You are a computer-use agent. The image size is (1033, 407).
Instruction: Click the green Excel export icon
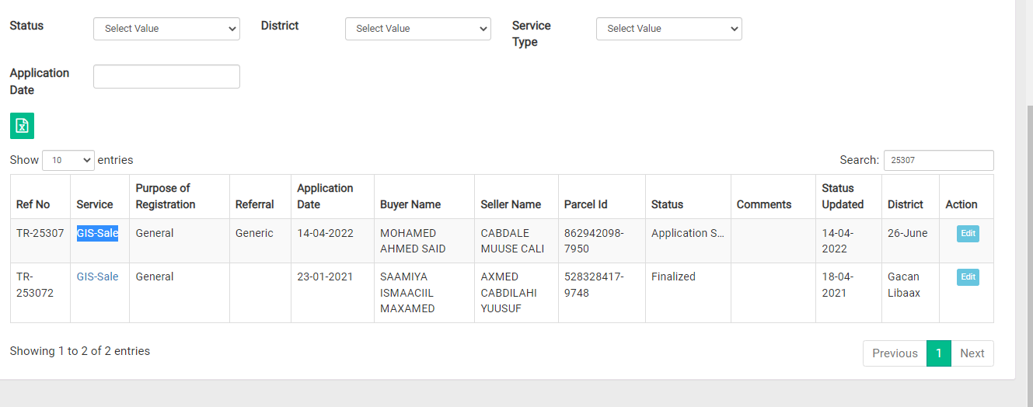tap(22, 126)
